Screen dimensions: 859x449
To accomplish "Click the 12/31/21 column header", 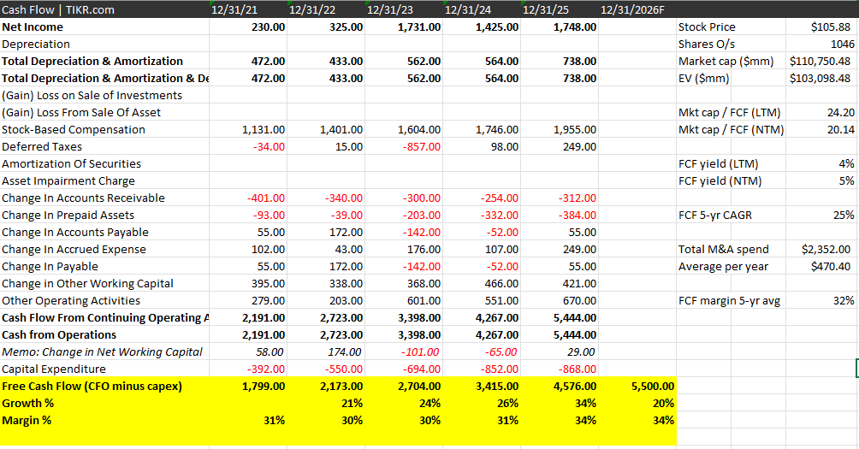I will click(x=234, y=10).
